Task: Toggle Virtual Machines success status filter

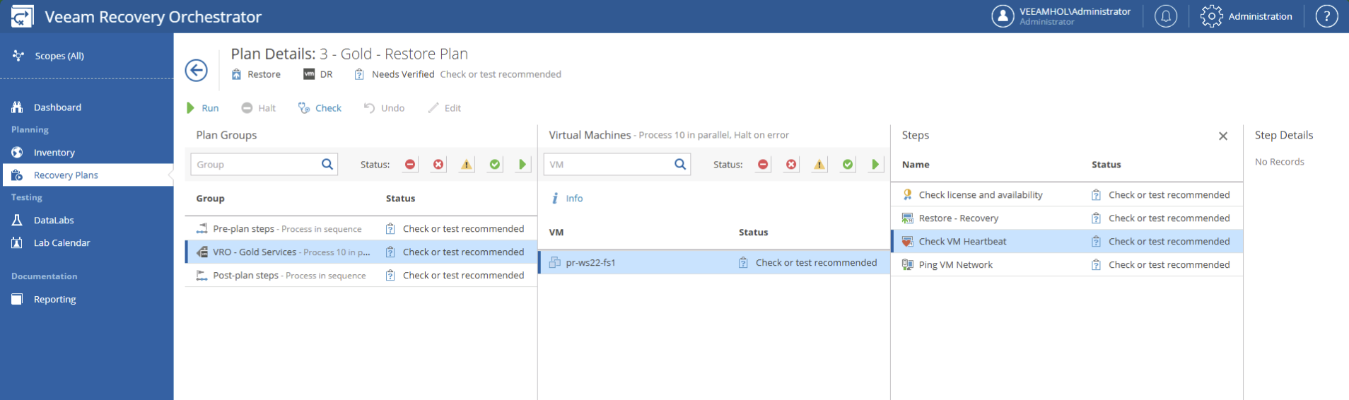Action: tap(848, 165)
